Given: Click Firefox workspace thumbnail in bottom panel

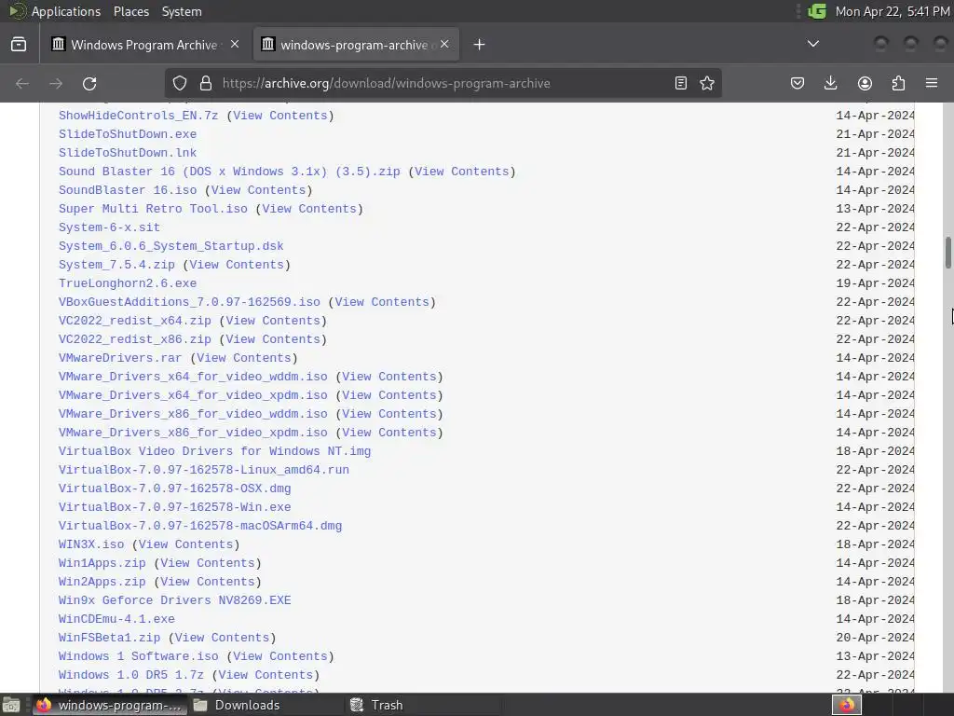Looking at the screenshot, I should (847, 705).
